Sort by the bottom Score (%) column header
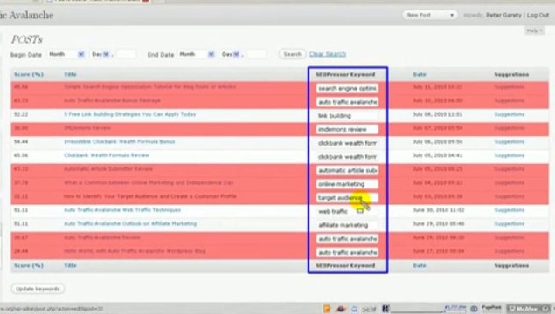The width and height of the screenshot is (555, 314). (29, 265)
